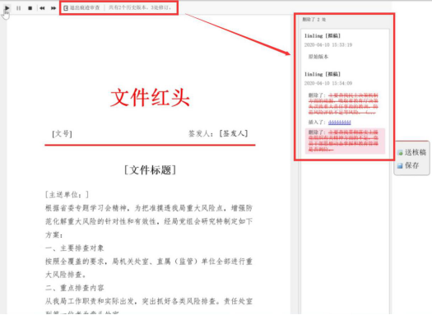432x315 pixels.
Task: Click the [文号] placeholder field
Action: point(62,134)
